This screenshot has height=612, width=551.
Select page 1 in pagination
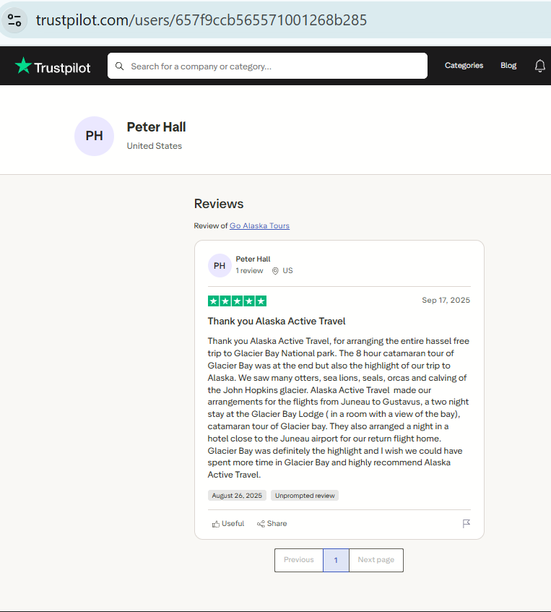point(336,560)
